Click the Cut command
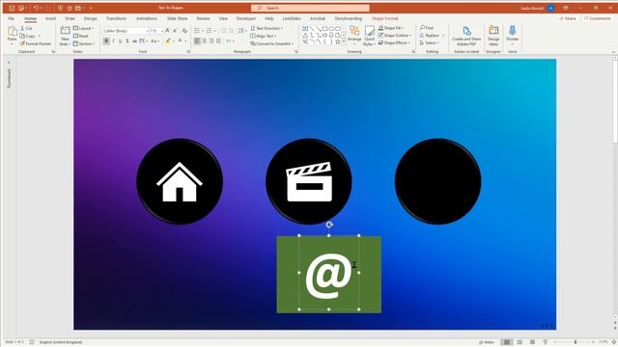Viewport: 618px width, 347px height. click(x=26, y=28)
